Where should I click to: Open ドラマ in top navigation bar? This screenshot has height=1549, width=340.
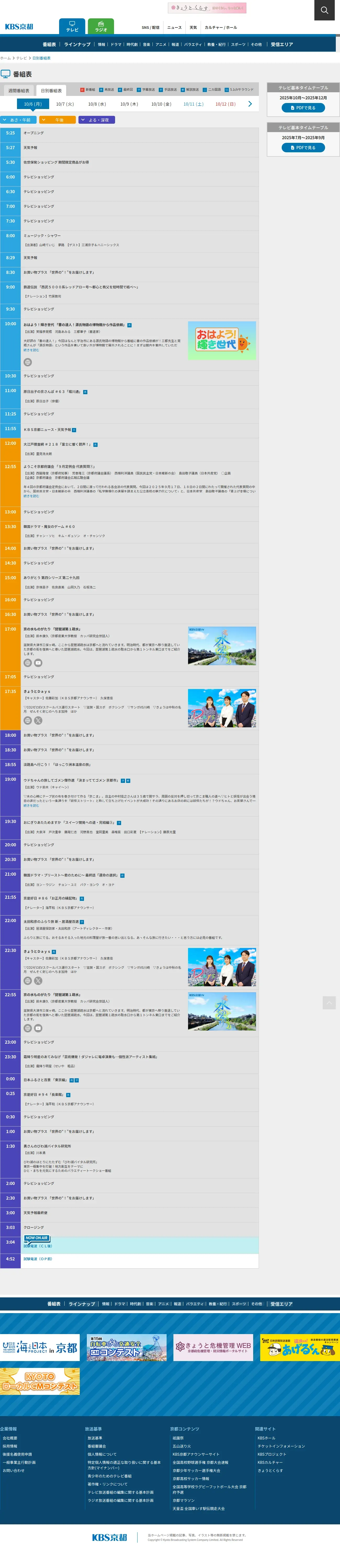click(x=116, y=45)
